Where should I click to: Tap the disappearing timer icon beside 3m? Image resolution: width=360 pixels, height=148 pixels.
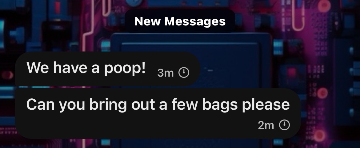click(184, 73)
